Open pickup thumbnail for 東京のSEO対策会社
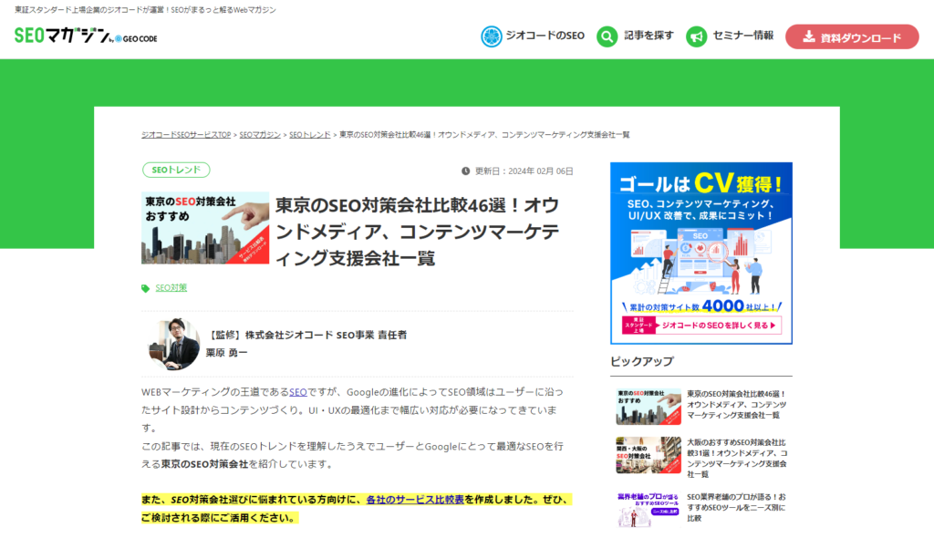The height and width of the screenshot is (538, 934). pos(649,407)
